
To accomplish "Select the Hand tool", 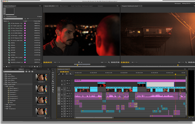I will pos(53,90).
